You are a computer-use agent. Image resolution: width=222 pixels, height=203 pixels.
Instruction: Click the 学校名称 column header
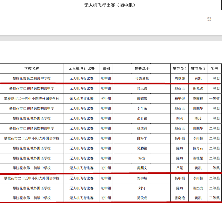click(x=32, y=69)
